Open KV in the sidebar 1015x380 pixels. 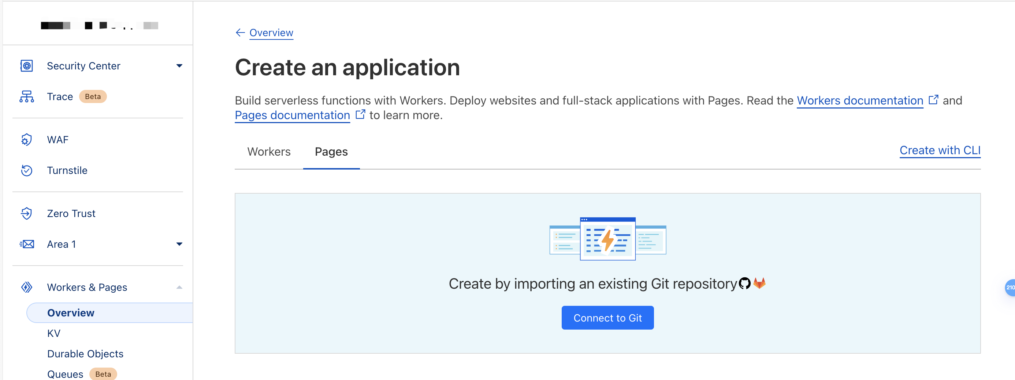(53, 333)
